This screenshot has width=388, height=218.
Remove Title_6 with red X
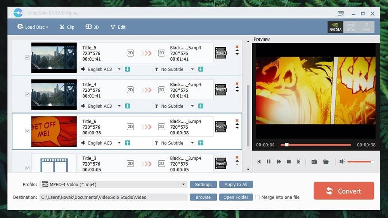(x=237, y=120)
